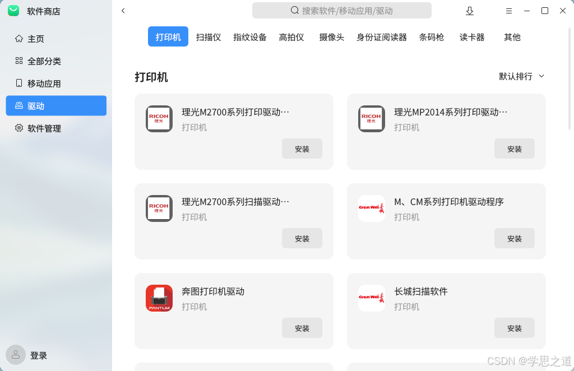The image size is (574, 371).
Task: Click 登录 to sign in
Action: [x=39, y=355]
